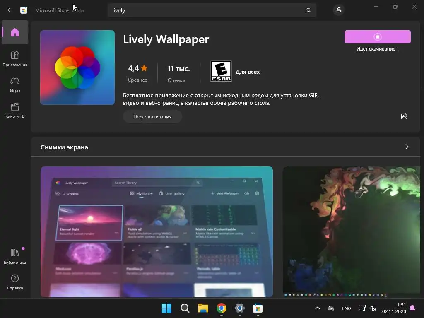This screenshot has width=424, height=318.
Task: Click Microsoft Store icon in the taskbar
Action: tap(258, 308)
